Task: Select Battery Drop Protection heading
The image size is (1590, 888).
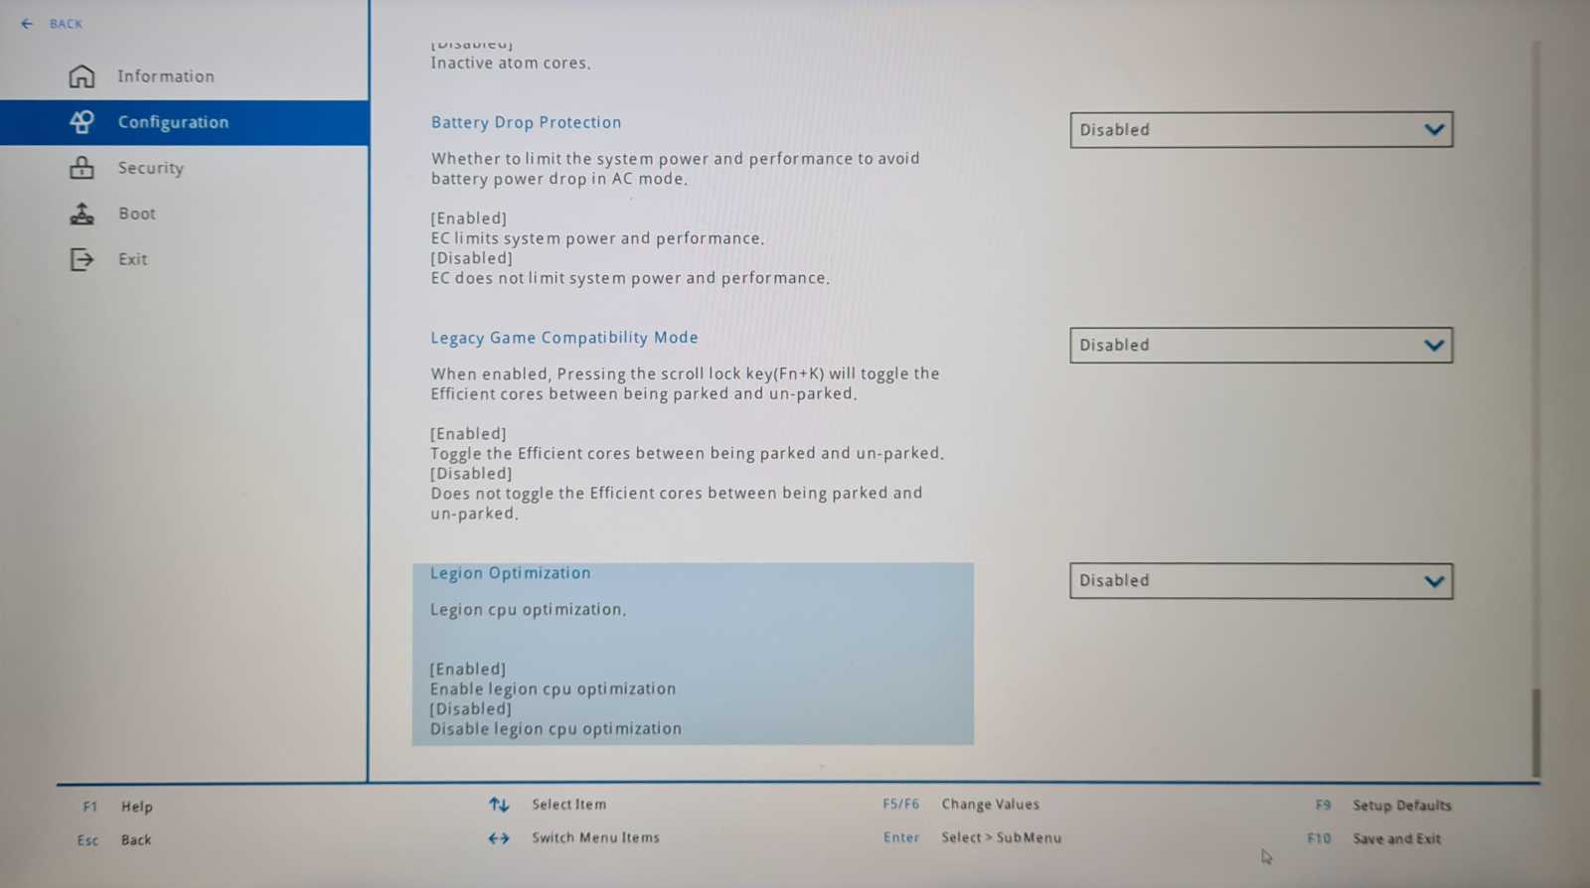Action: [x=526, y=122]
